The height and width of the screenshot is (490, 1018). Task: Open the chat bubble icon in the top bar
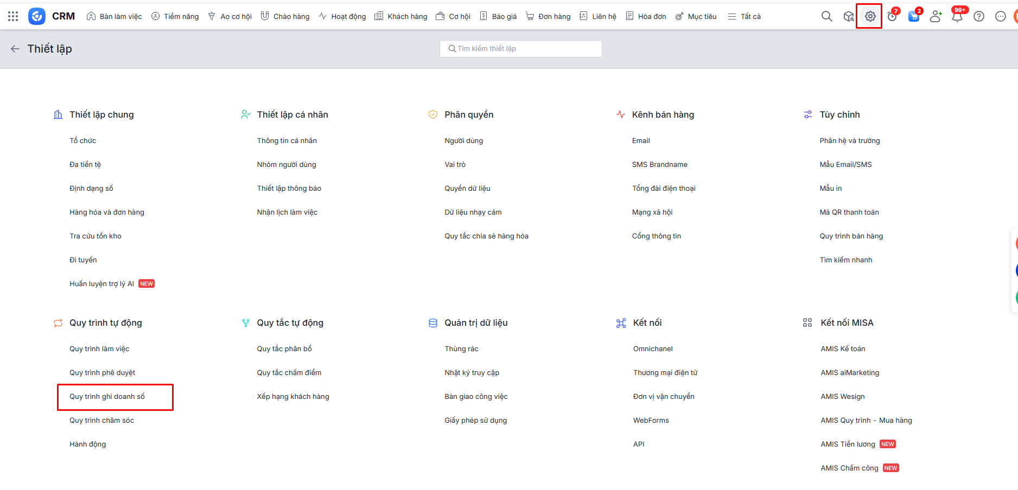(1001, 16)
